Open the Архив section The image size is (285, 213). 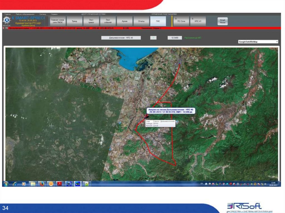[125, 21]
